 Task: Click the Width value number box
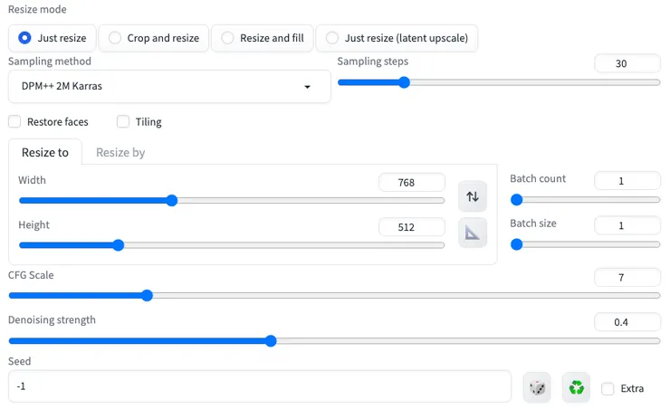tap(411, 182)
